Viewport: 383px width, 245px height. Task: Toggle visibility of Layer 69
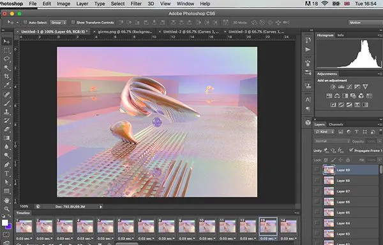(x=317, y=170)
